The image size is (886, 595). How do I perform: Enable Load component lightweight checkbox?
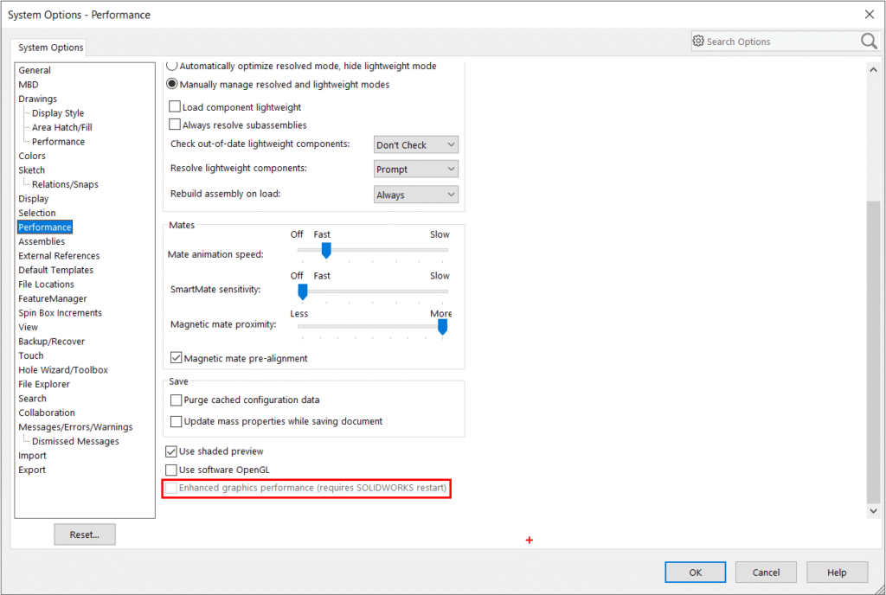175,106
